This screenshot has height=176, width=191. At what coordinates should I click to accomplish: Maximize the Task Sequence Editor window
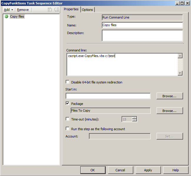[x=182, y=3]
